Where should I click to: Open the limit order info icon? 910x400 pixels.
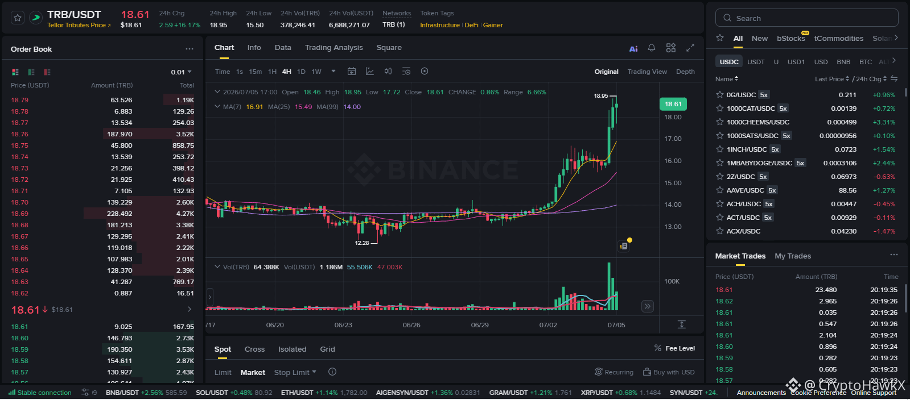tap(332, 372)
